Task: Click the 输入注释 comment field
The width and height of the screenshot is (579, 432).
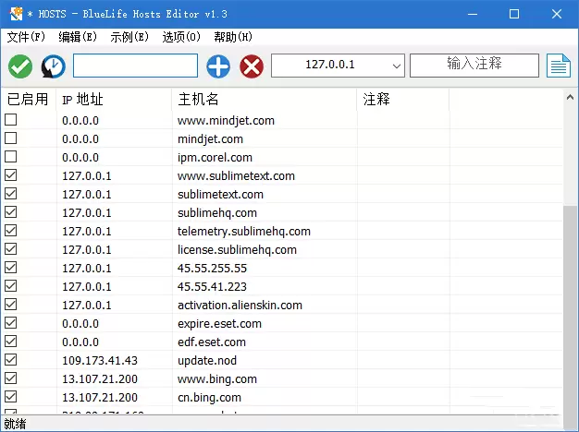Action: pyautogui.click(x=474, y=66)
